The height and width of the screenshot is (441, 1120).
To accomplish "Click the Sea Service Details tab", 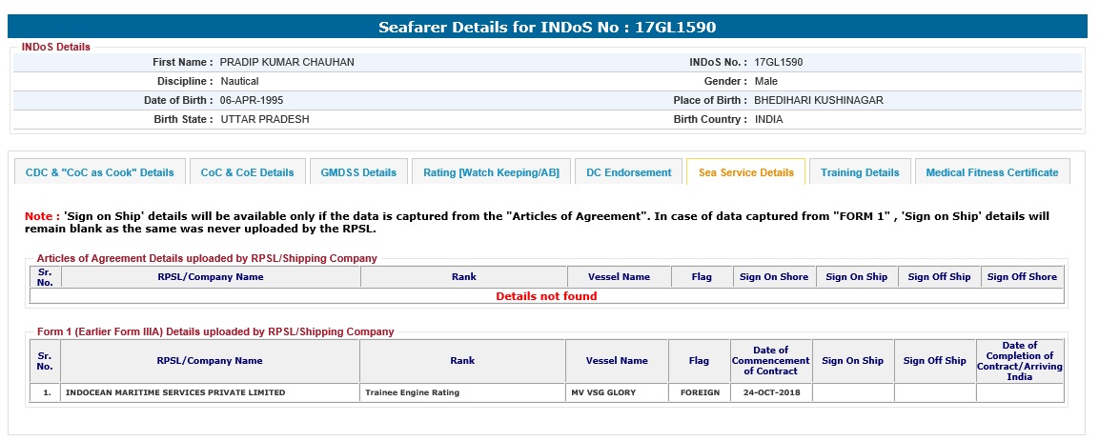I will pos(745,172).
